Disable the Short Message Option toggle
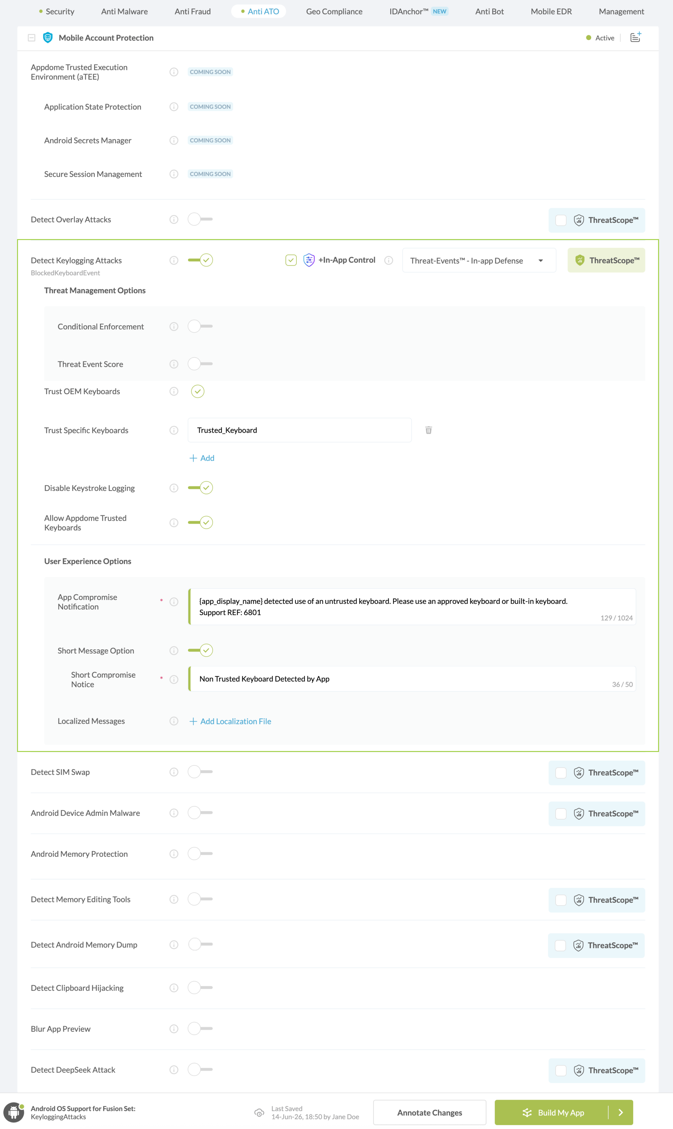The image size is (673, 1129). (x=200, y=650)
